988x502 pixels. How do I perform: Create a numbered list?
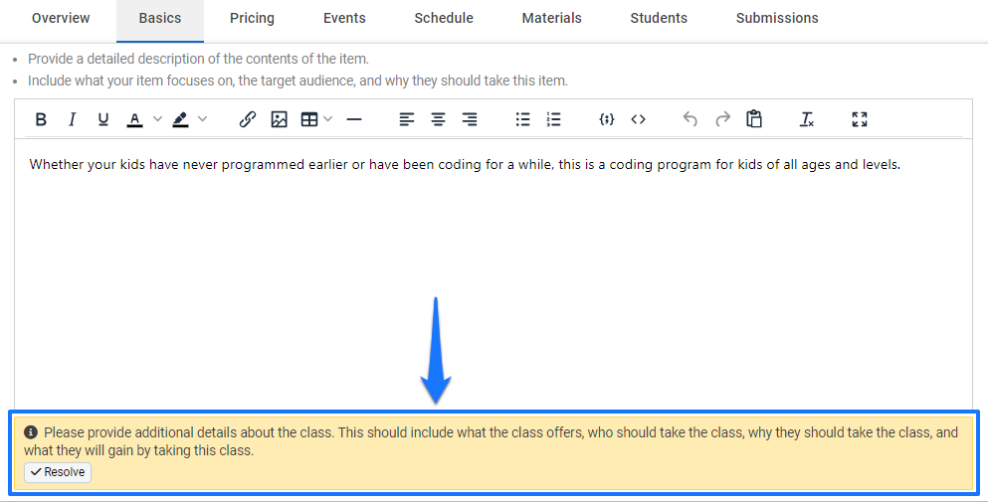pyautogui.click(x=554, y=119)
